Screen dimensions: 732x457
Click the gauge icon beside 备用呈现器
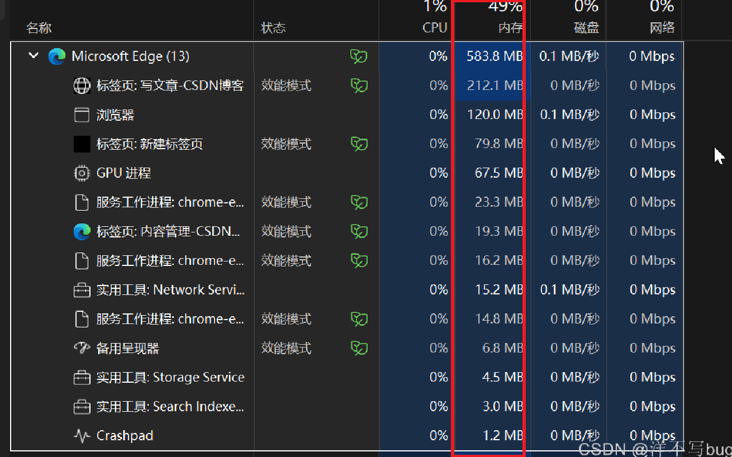tap(82, 348)
